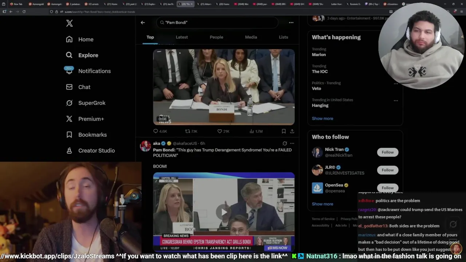Go to Home in X sidebar

pos(86,39)
